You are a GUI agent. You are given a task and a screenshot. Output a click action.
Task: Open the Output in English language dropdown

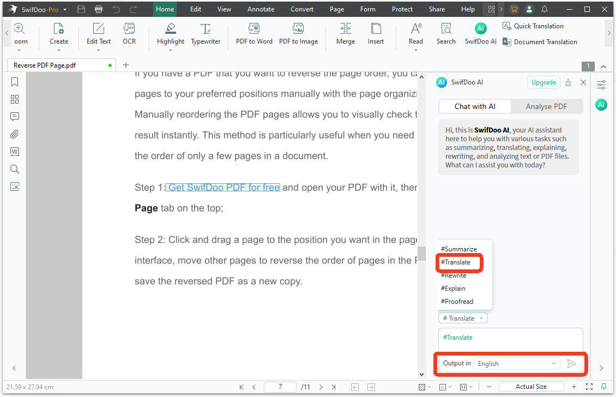pyautogui.click(x=517, y=364)
